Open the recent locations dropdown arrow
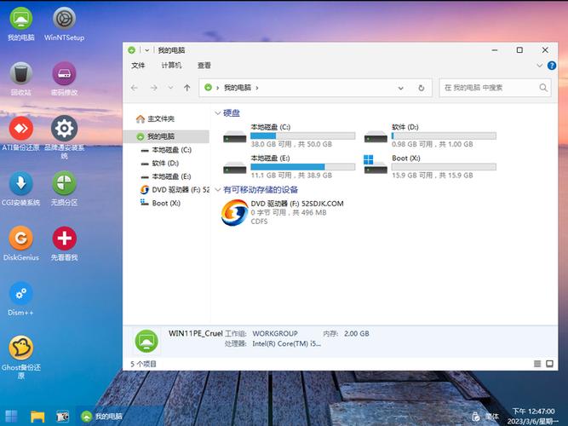The height and width of the screenshot is (426, 568). [x=170, y=88]
